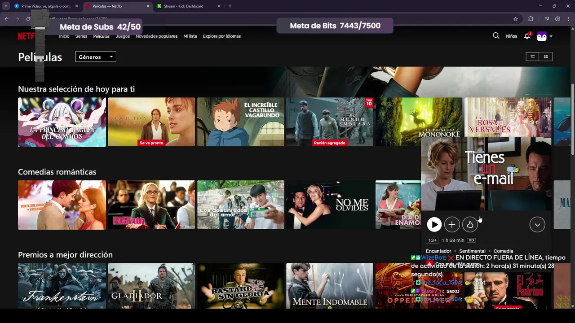Image resolution: width=575 pixels, height=323 pixels.
Task: Open the browser media control button
Action: tap(547, 19)
